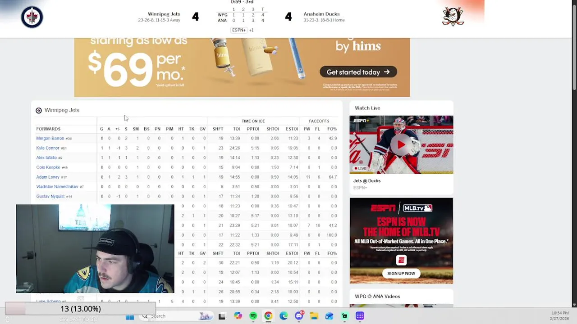Click the FORWARDS column header

point(48,129)
